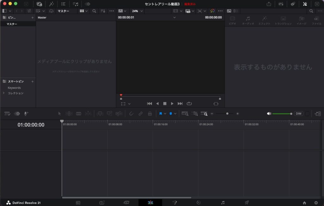
Task: Toggle timeline snapping magnet icon
Action: 131,114
